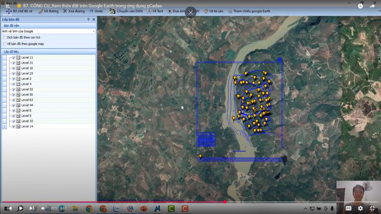Activate the Chuyển vào DGN tool

[x=126, y=11]
